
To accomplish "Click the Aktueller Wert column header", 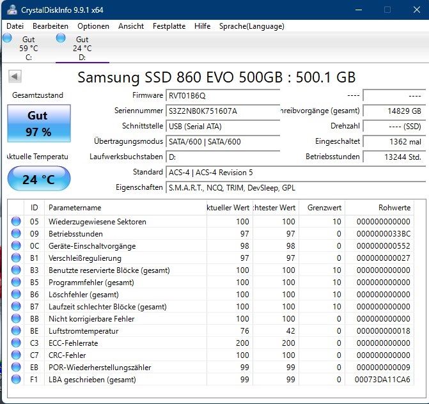I will click(x=230, y=208).
